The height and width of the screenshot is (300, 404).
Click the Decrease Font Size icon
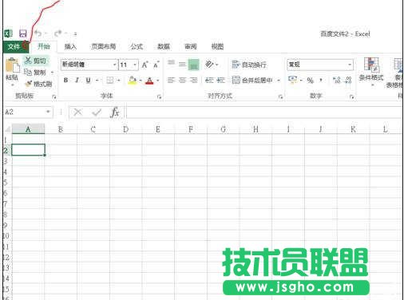tap(156, 65)
